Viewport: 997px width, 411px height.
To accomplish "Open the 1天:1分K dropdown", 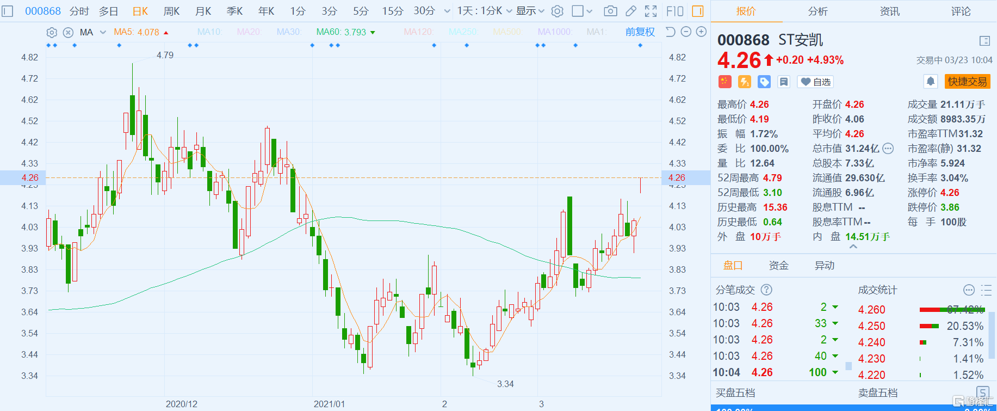I will [484, 11].
